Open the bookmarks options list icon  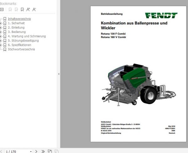click(2, 9)
